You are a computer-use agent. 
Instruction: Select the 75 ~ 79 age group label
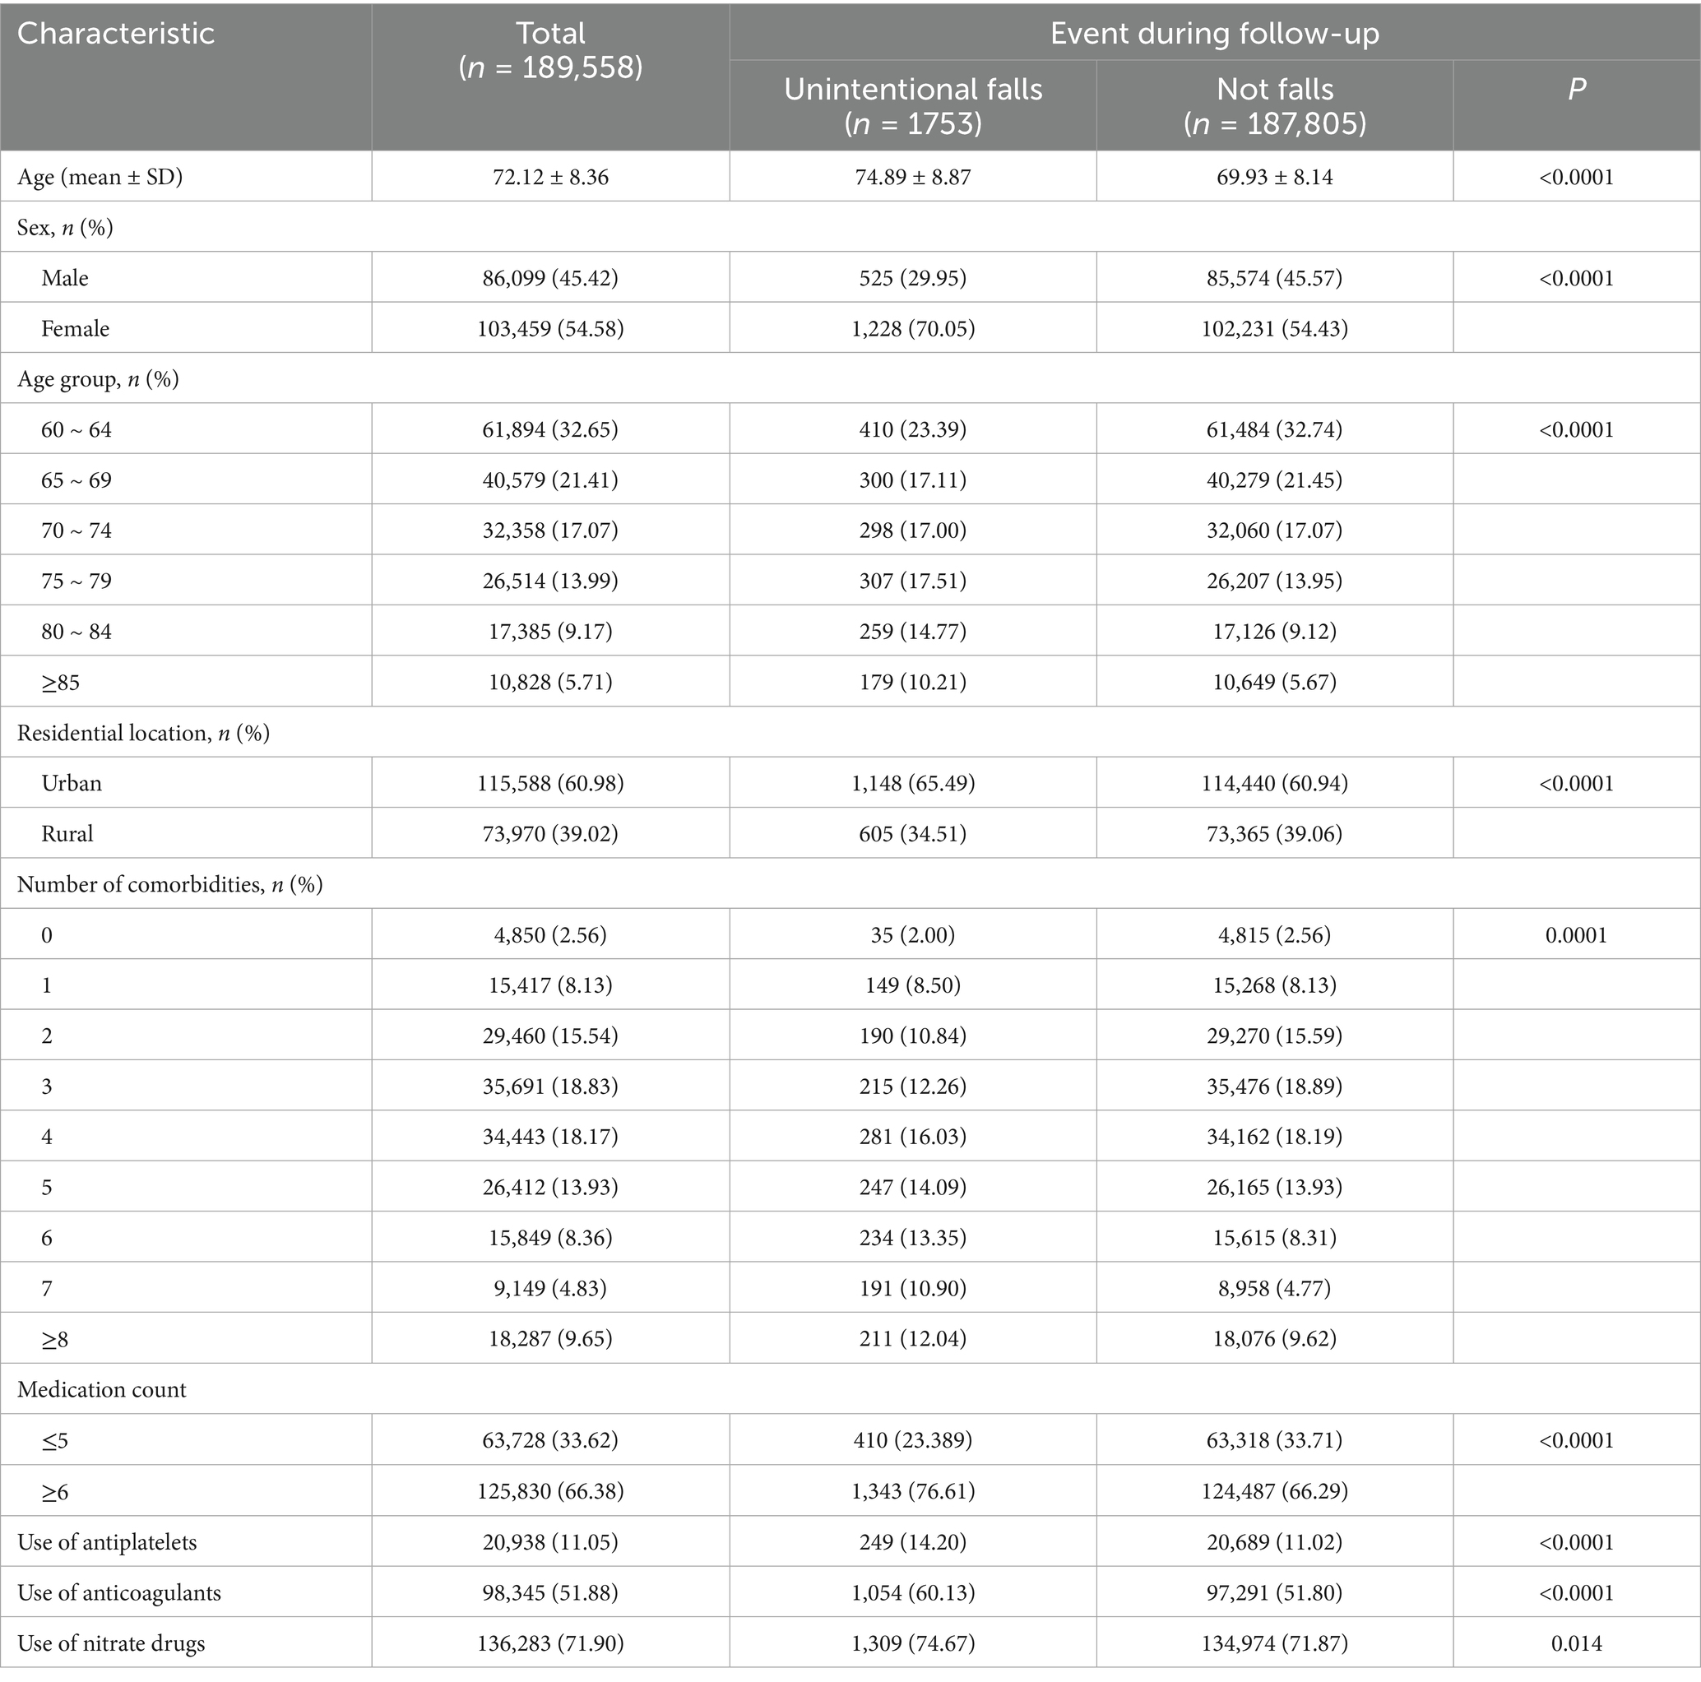click(76, 581)
